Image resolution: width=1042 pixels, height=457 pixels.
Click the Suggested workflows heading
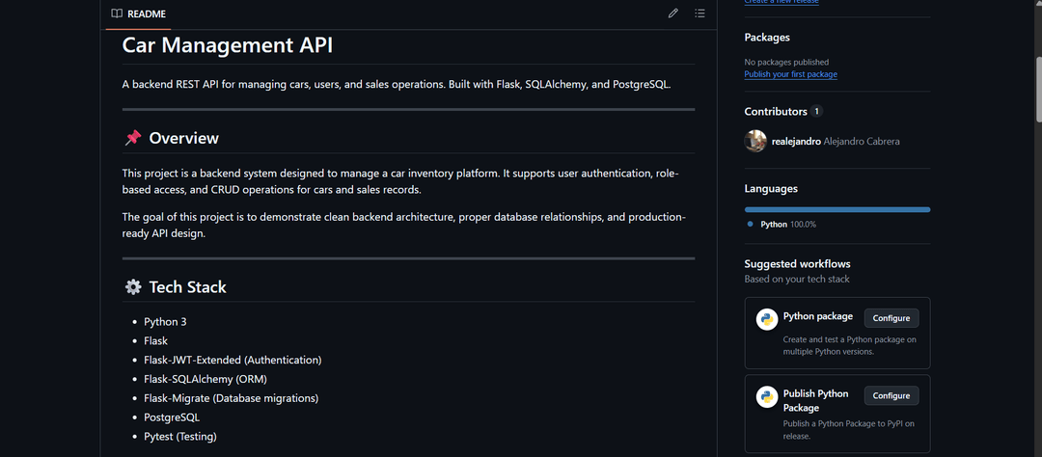pos(798,264)
